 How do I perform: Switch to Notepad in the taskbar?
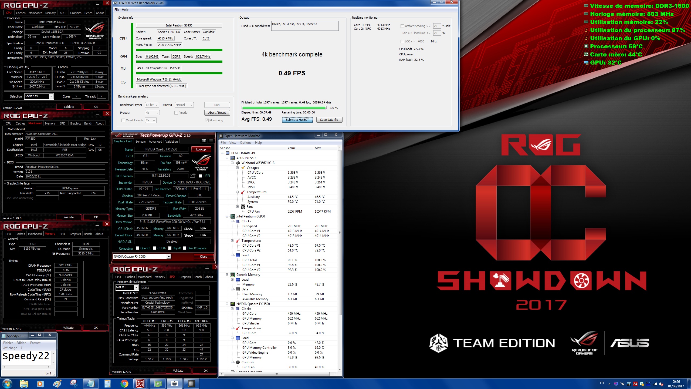(91, 384)
